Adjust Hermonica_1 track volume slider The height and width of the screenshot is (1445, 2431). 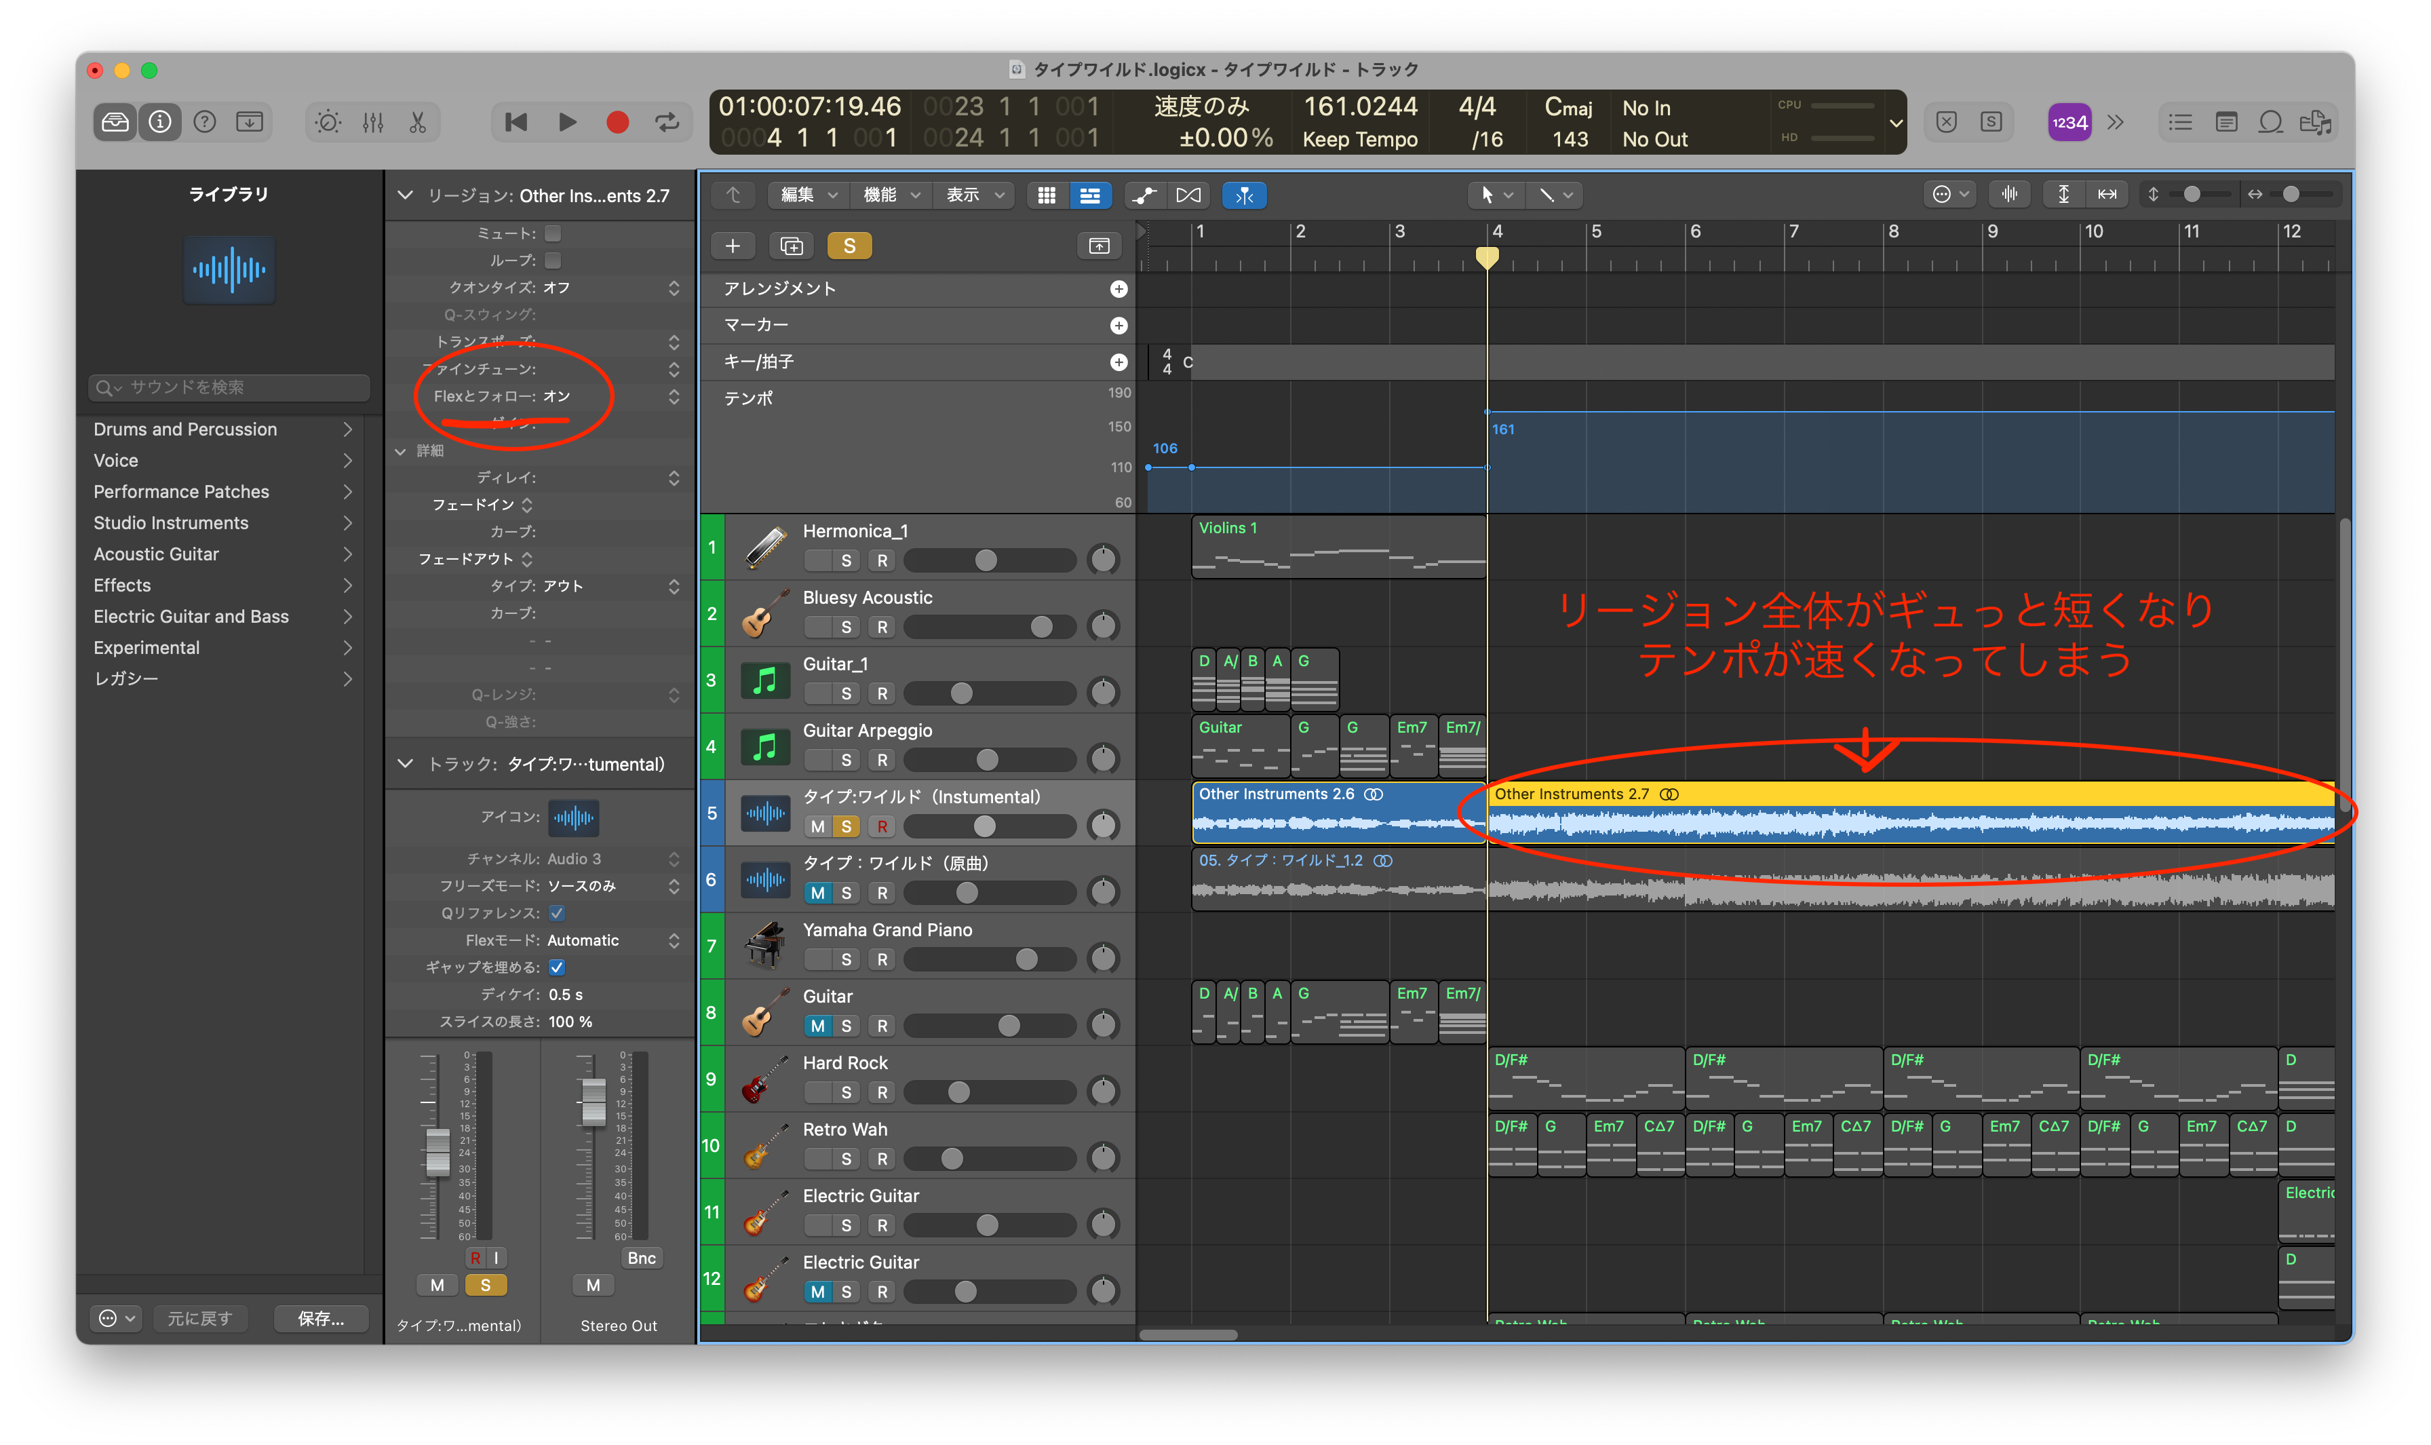tap(986, 560)
